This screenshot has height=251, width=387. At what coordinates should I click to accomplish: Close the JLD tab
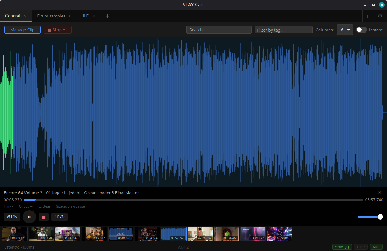[x=94, y=16]
